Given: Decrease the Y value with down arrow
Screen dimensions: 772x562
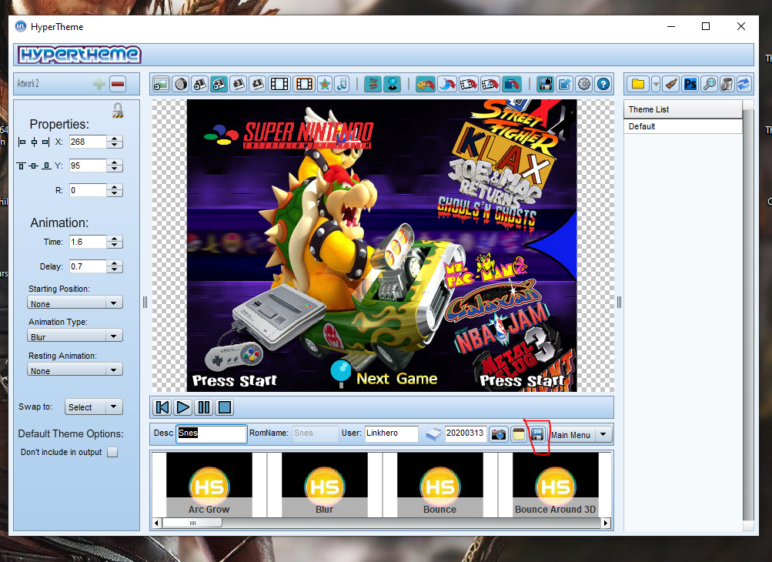Looking at the screenshot, I should [114, 169].
